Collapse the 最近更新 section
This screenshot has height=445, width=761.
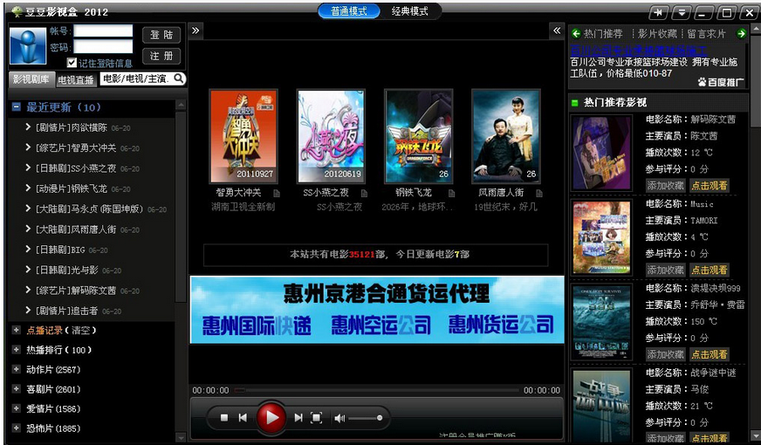tap(17, 106)
